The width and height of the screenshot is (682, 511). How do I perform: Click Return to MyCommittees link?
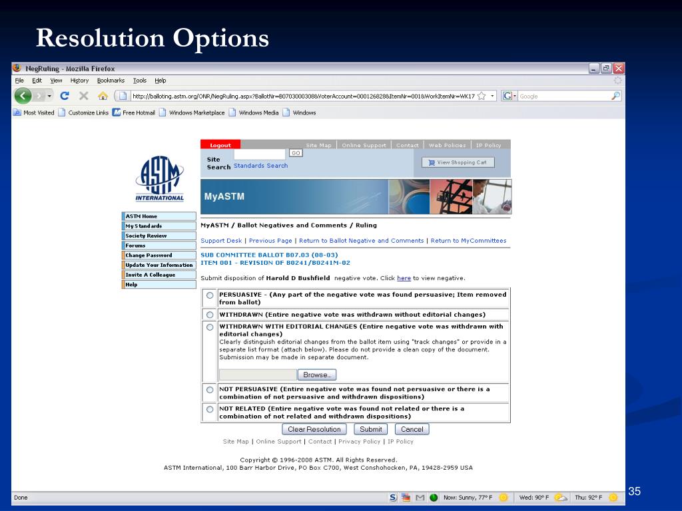coord(468,241)
